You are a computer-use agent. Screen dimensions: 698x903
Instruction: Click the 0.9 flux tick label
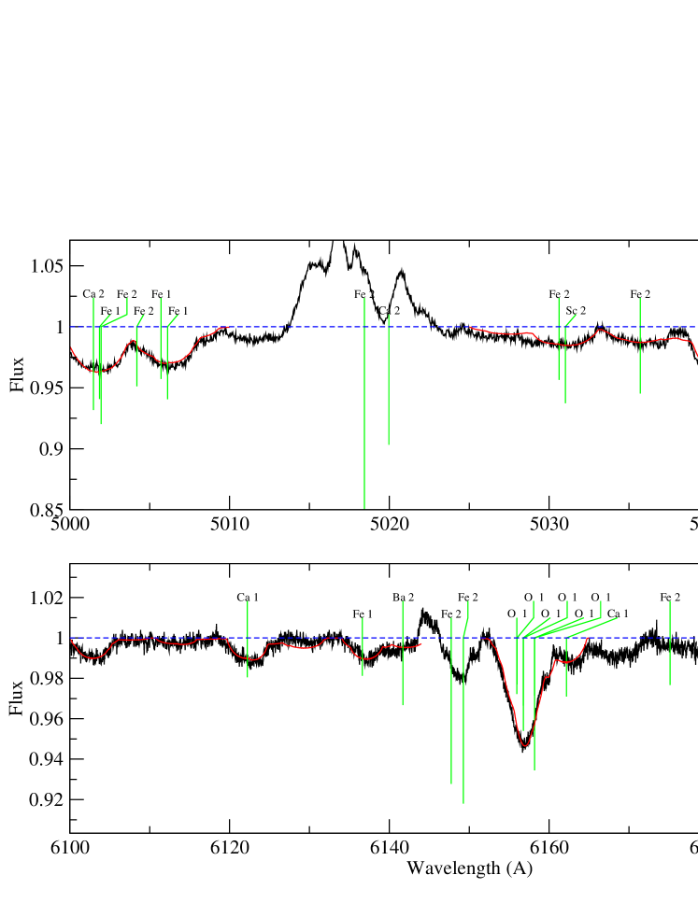(52, 448)
